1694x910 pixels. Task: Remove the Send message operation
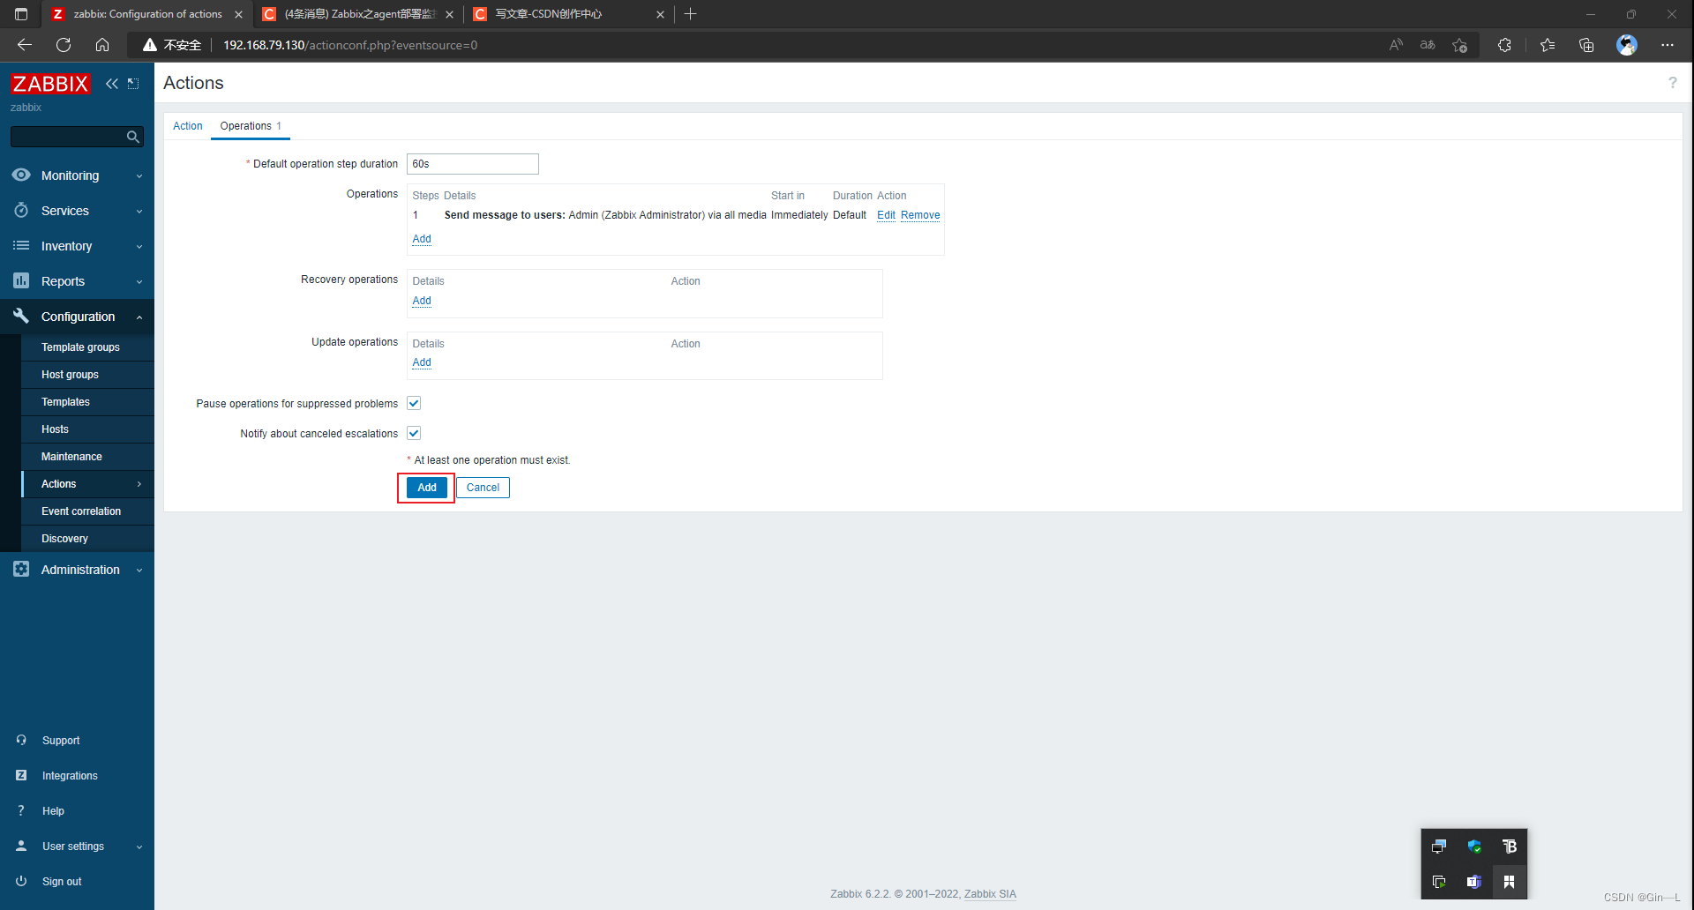pos(920,215)
